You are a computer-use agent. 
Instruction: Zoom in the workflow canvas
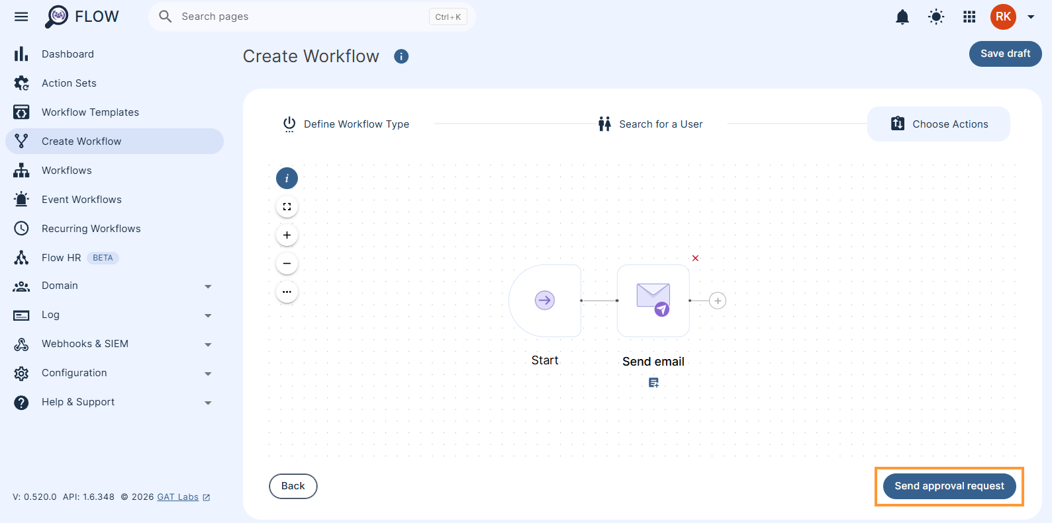[x=287, y=235]
